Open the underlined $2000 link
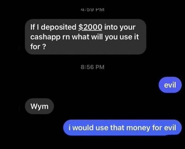Screen dimensions: 185x149 coord(90,27)
